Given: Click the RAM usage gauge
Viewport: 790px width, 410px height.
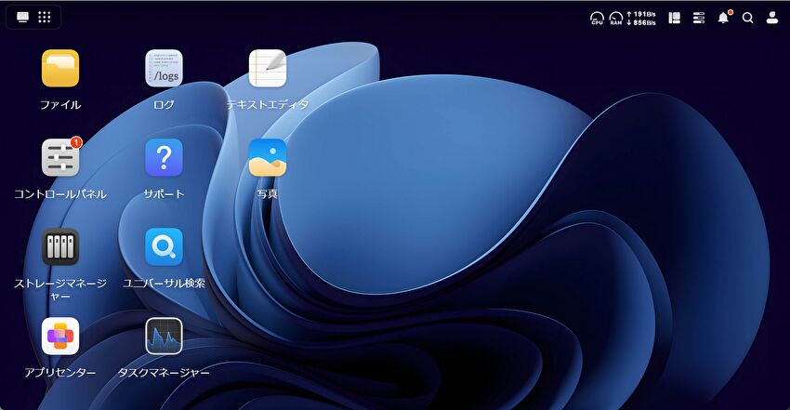Looking at the screenshot, I should (x=615, y=18).
